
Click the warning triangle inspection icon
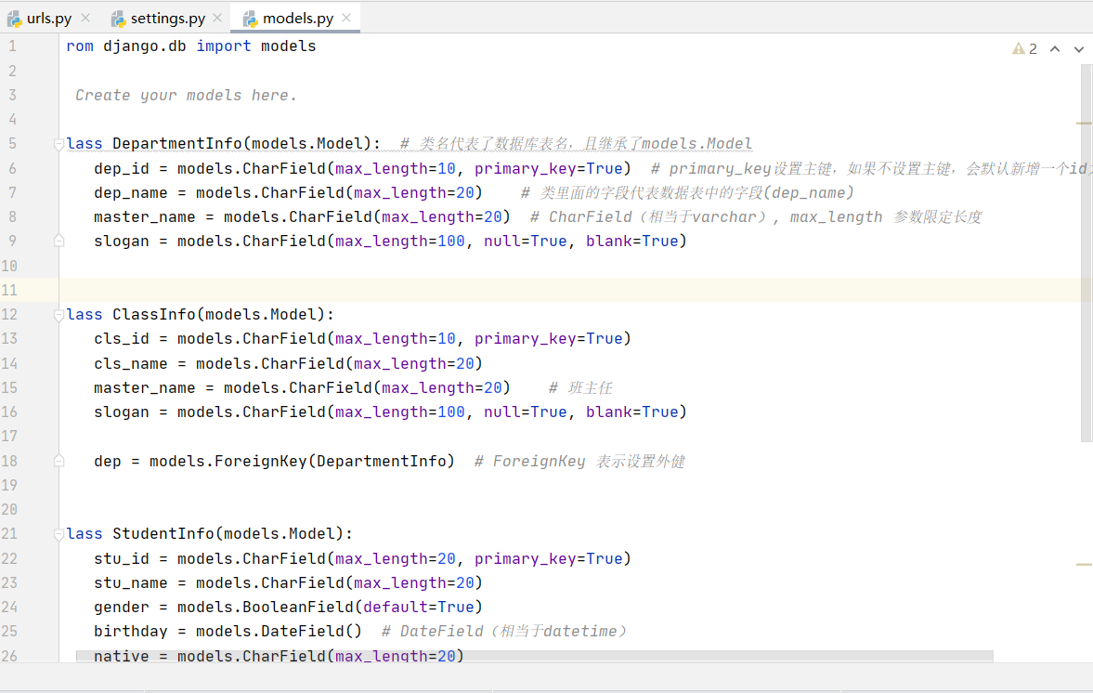(1019, 49)
